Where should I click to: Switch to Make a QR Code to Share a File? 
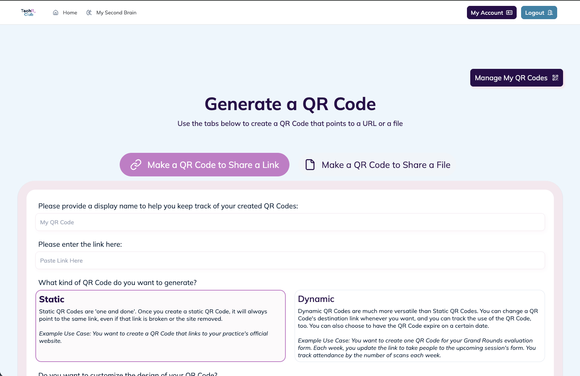386,165
